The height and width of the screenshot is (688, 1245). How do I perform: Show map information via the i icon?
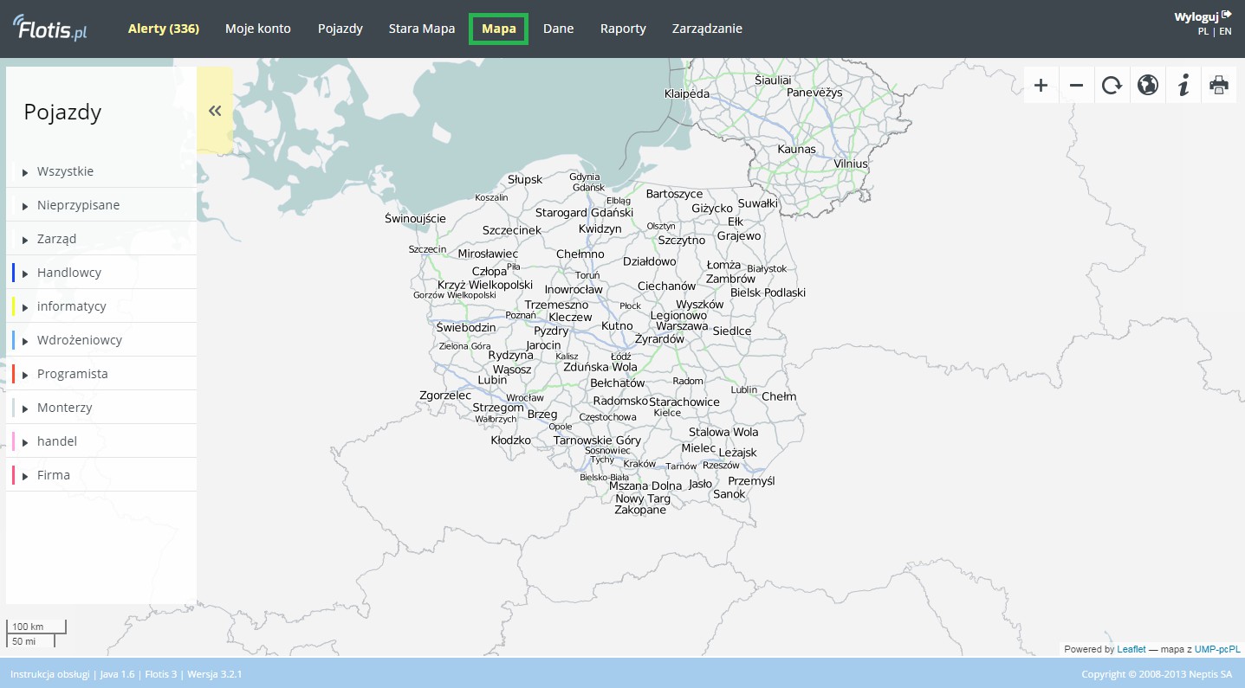1183,85
